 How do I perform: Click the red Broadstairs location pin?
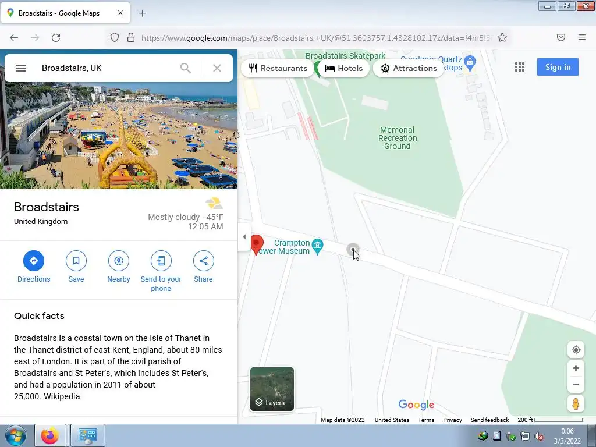pos(257,244)
